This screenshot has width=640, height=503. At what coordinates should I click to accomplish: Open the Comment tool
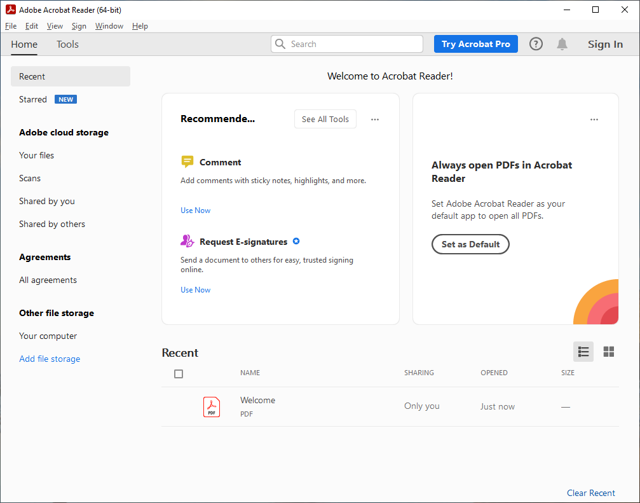[x=220, y=162]
